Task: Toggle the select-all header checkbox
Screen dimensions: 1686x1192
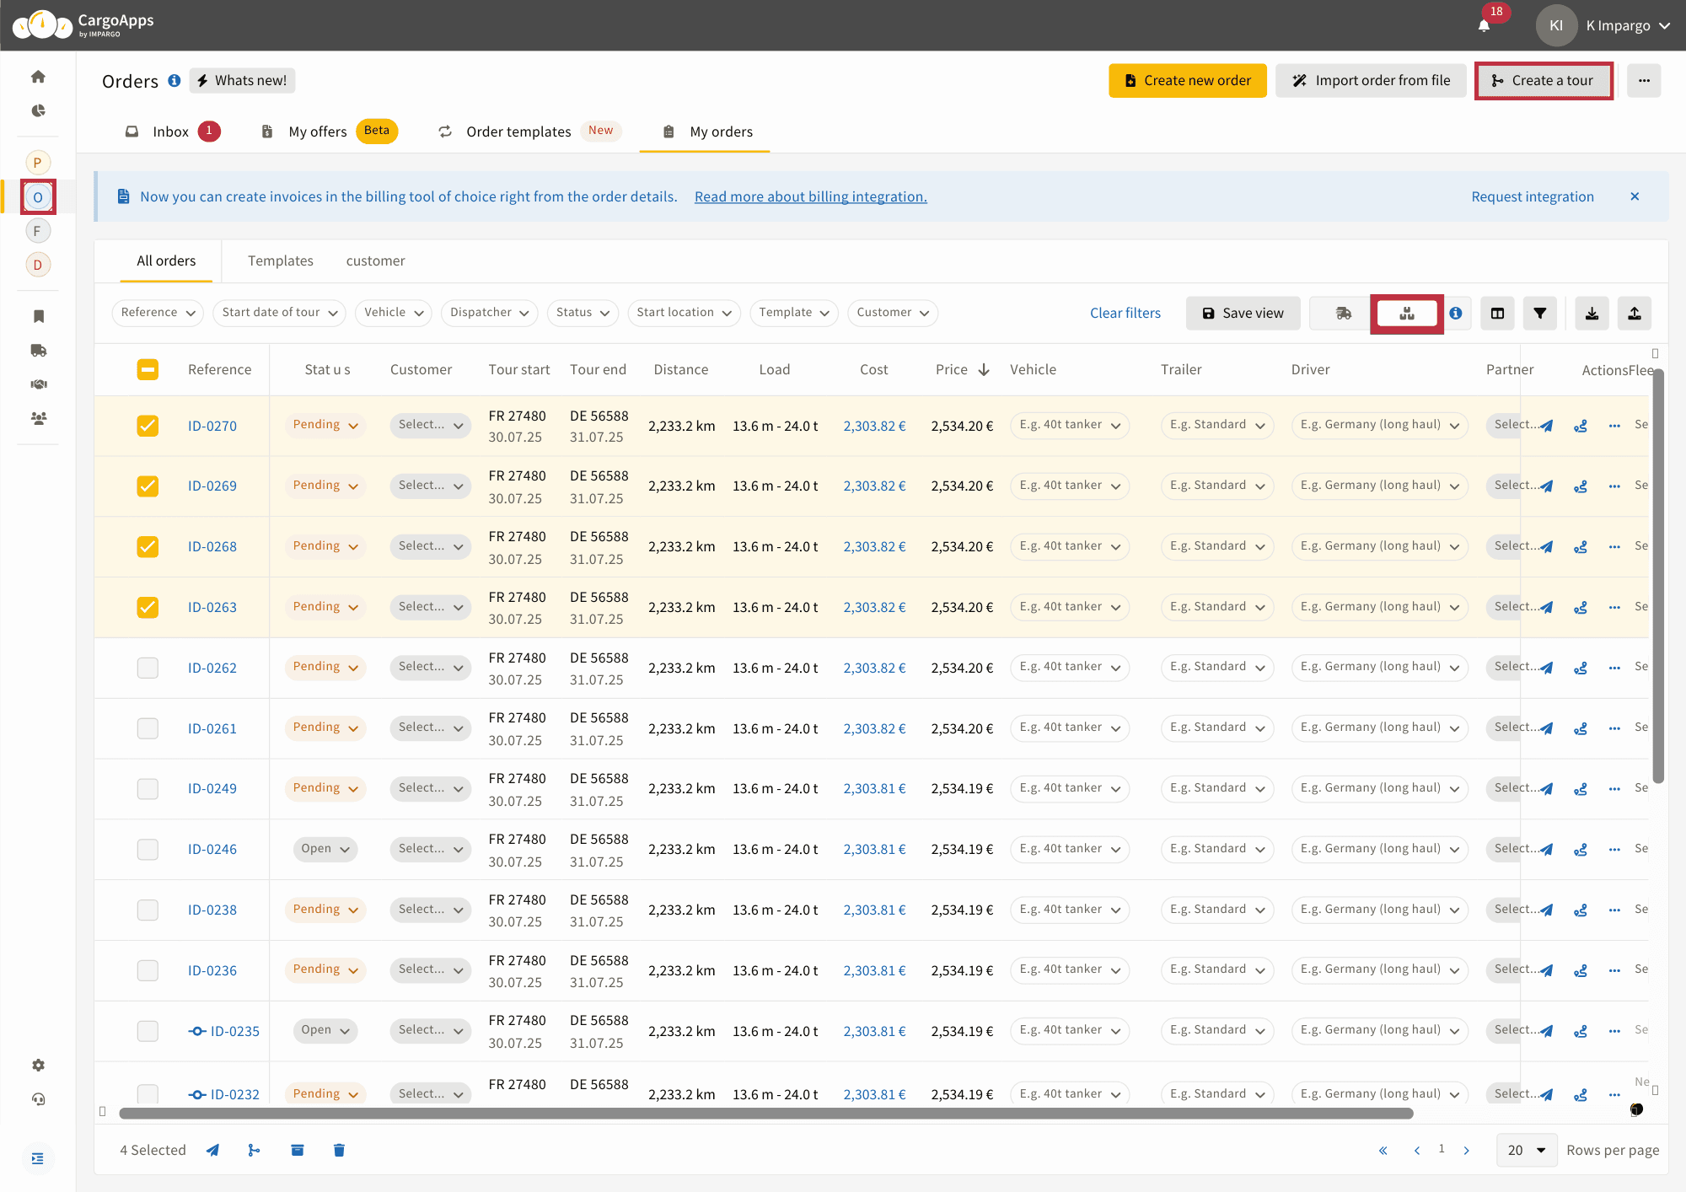Action: click(x=148, y=369)
